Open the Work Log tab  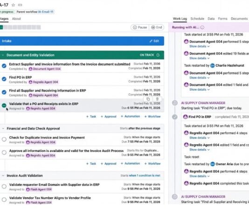point(180,19)
